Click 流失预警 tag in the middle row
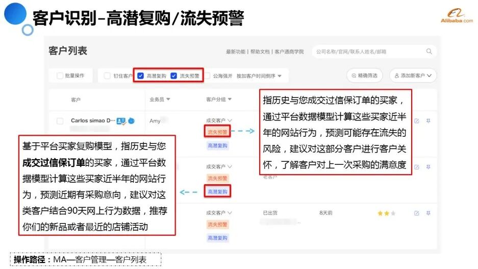Screen dimensions: 478x269 (217, 179)
